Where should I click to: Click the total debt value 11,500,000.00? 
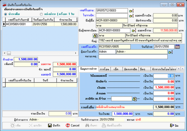point(166,31)
